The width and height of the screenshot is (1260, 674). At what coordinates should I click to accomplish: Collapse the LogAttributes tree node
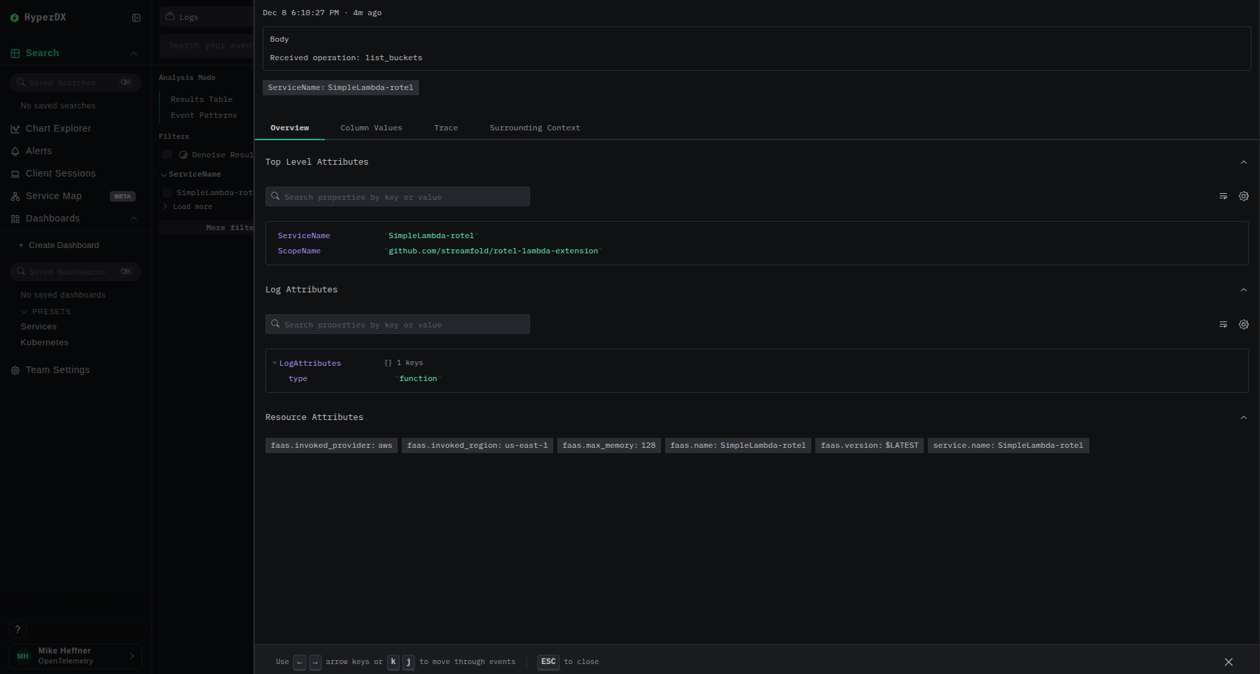coord(275,362)
